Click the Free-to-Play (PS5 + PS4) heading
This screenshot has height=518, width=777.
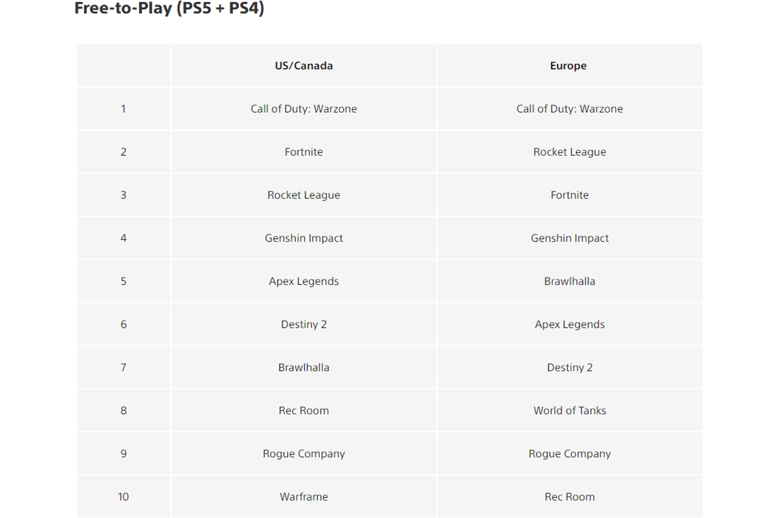169,9
